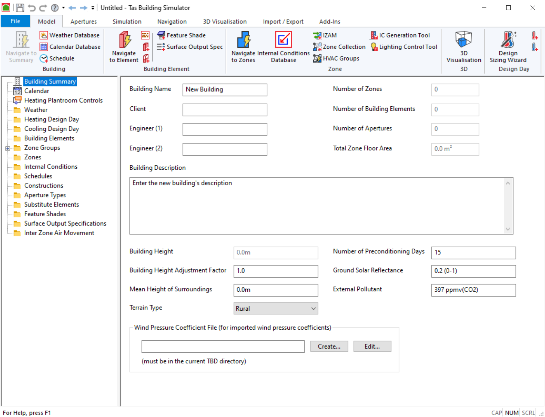Select Building Elements tree folder
The height and width of the screenshot is (417, 545).
point(49,138)
